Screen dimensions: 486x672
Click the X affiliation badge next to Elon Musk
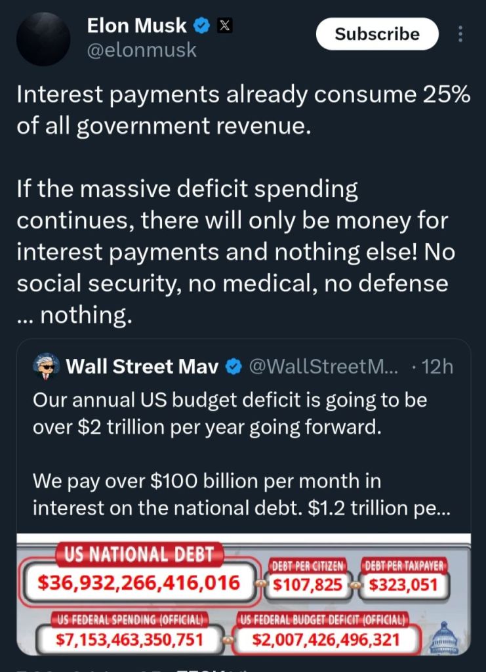pos(224,26)
